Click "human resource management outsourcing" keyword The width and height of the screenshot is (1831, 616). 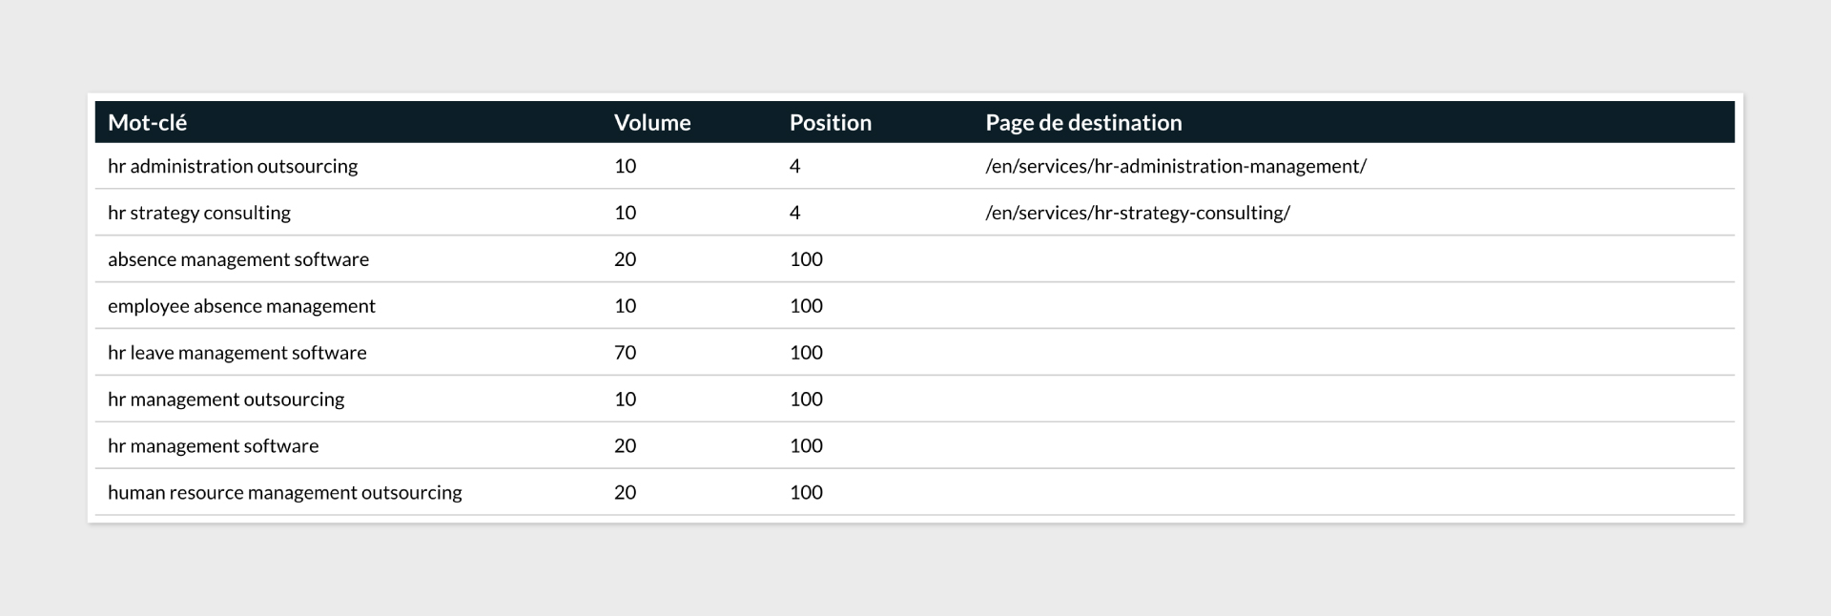(285, 493)
